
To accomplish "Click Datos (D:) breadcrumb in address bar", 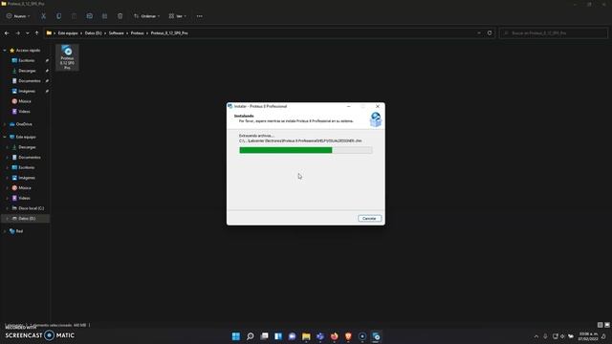I will pos(94,33).
